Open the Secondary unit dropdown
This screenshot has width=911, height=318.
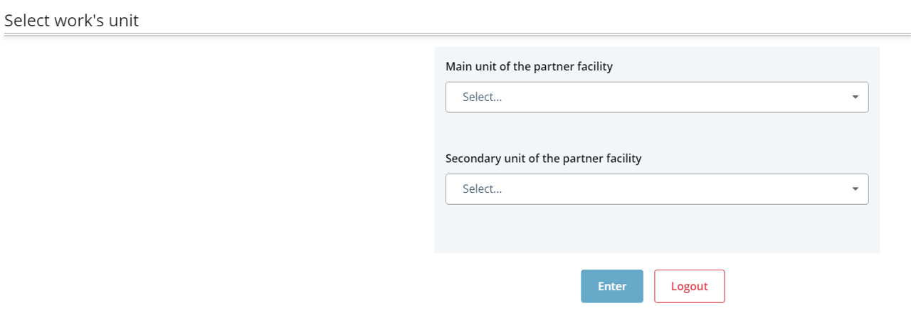tap(656, 189)
